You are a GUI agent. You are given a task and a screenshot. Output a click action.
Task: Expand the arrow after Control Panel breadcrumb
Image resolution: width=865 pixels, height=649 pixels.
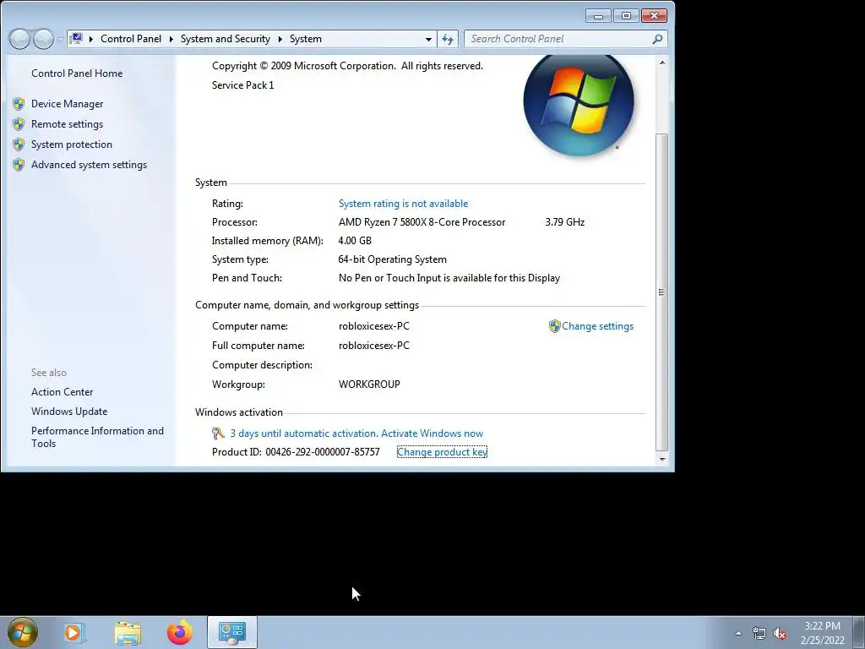pyautogui.click(x=171, y=39)
